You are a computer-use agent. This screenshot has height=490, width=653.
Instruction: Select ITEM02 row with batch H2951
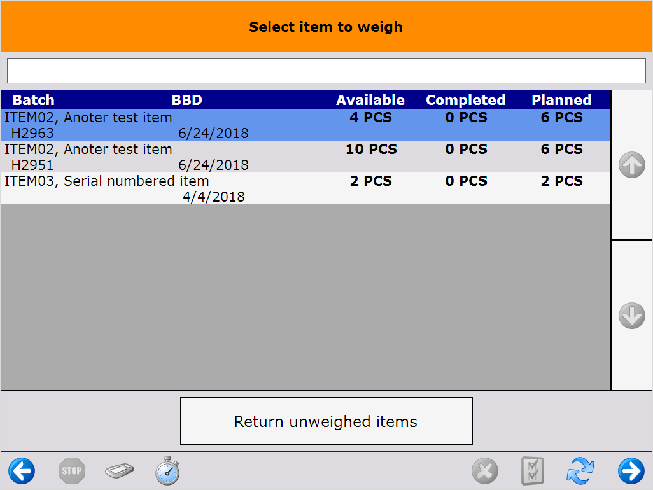point(305,157)
